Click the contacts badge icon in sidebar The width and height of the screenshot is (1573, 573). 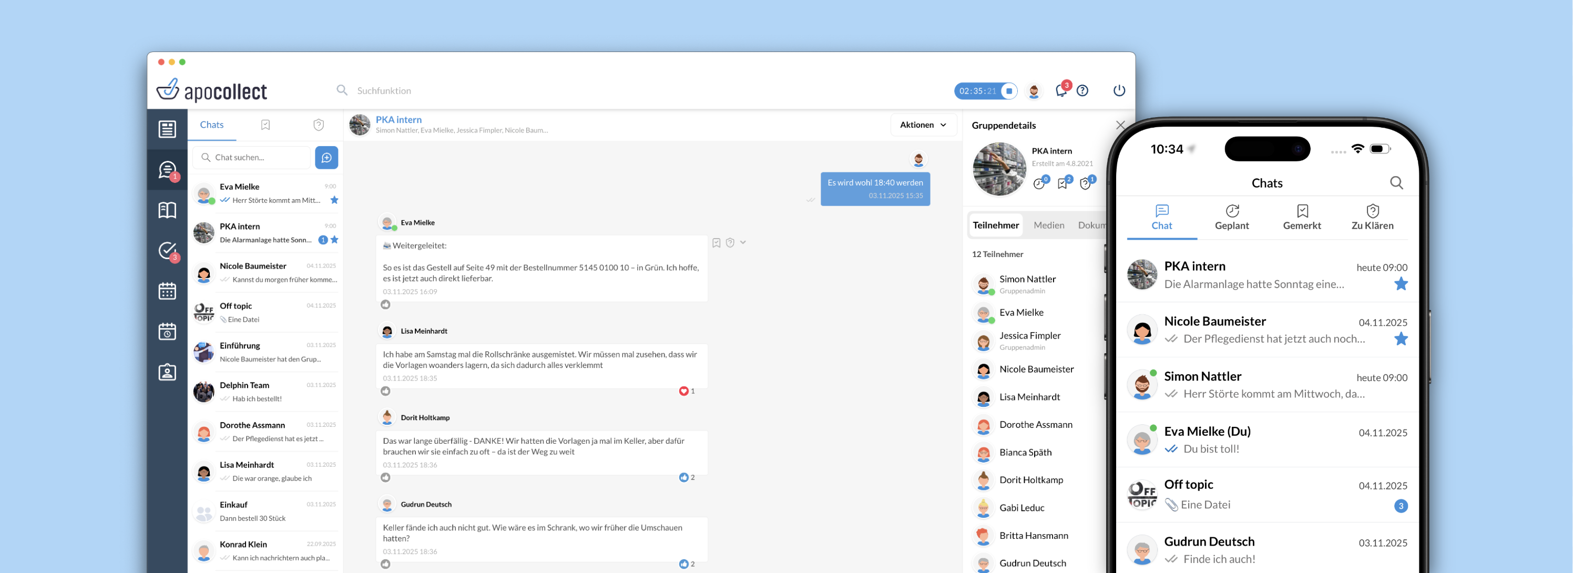click(x=167, y=372)
